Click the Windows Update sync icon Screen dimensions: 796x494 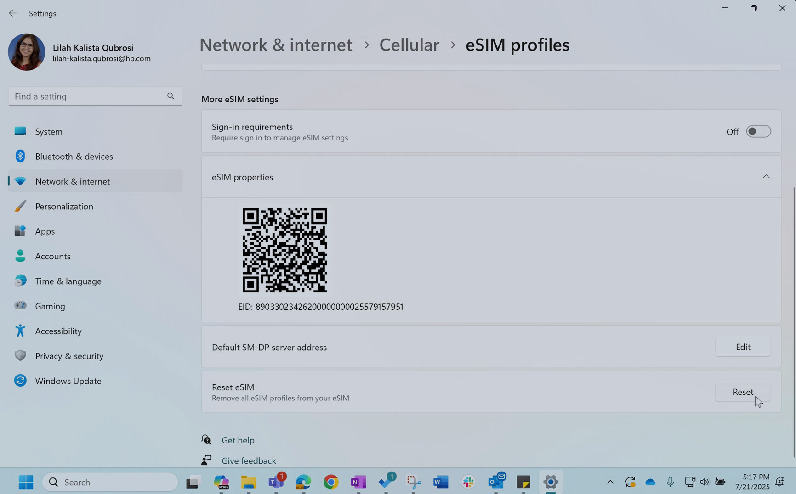tap(20, 381)
